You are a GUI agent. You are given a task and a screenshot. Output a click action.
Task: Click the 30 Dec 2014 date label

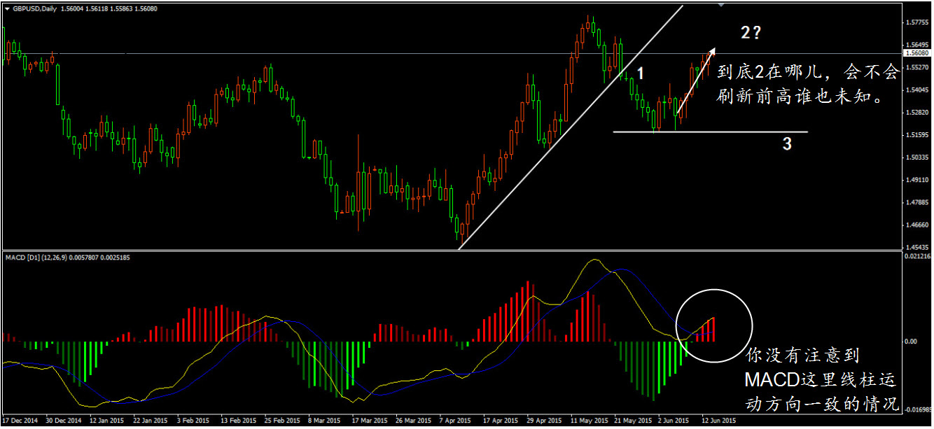click(x=63, y=421)
